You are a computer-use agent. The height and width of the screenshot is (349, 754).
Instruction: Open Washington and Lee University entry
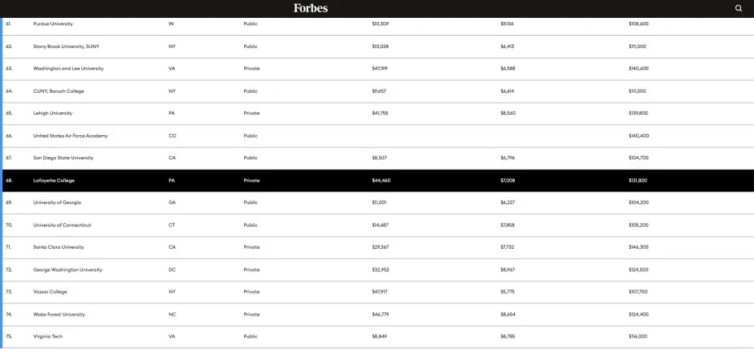click(68, 68)
